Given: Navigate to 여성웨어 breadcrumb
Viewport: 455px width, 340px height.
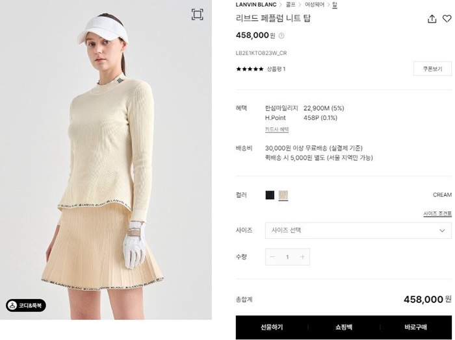Looking at the screenshot, I should (315, 5).
